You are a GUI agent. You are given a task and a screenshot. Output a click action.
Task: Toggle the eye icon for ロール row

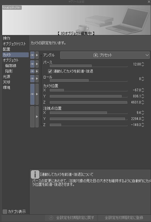pyautogui.click(x=32, y=79)
